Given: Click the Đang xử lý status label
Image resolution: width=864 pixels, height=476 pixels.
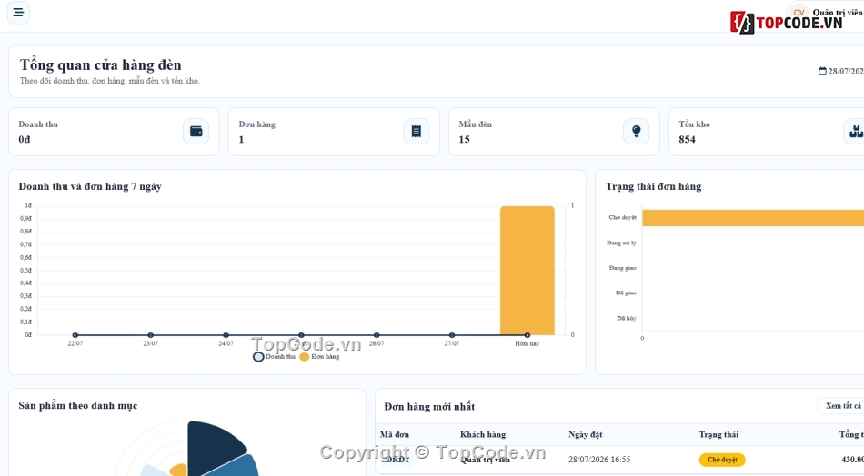Looking at the screenshot, I should point(621,243).
